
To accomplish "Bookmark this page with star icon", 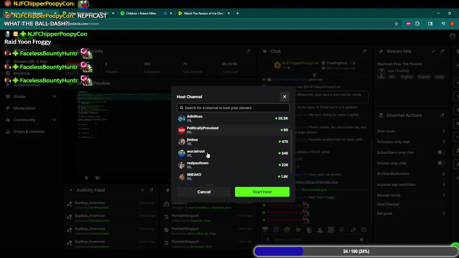I will click(396, 24).
